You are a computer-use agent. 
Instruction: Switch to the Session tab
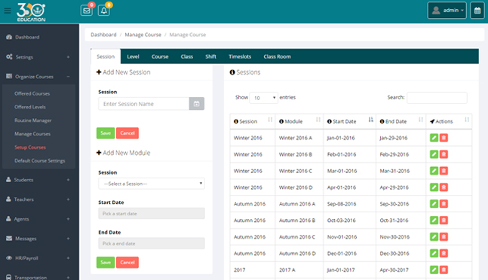click(x=106, y=56)
